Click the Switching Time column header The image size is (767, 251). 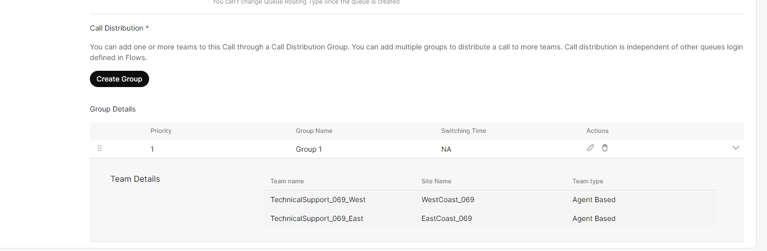pyautogui.click(x=464, y=131)
